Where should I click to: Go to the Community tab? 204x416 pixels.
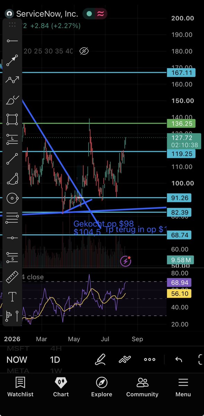click(142, 387)
